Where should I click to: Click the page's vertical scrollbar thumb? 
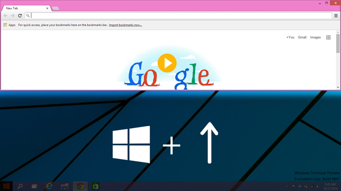(x=338, y=43)
